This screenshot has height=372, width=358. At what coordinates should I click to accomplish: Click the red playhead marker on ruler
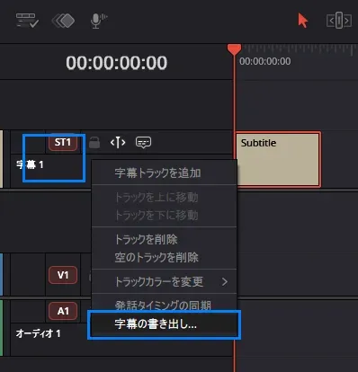(234, 49)
